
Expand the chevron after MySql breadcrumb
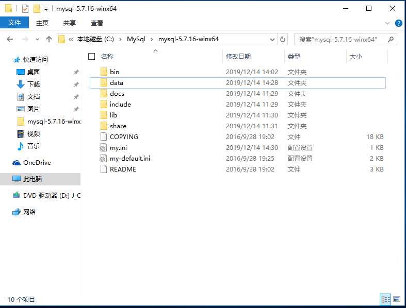[x=152, y=40]
